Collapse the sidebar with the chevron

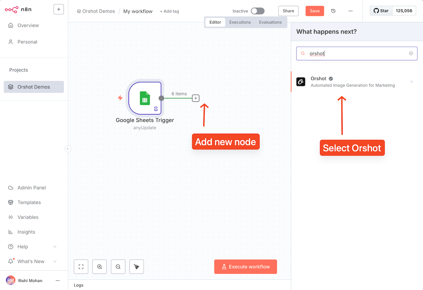point(68,148)
